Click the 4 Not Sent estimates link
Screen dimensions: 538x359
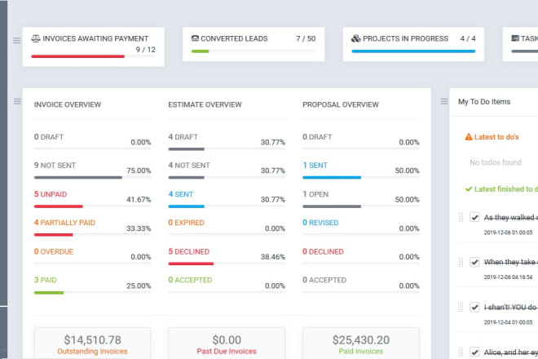pyautogui.click(x=189, y=166)
